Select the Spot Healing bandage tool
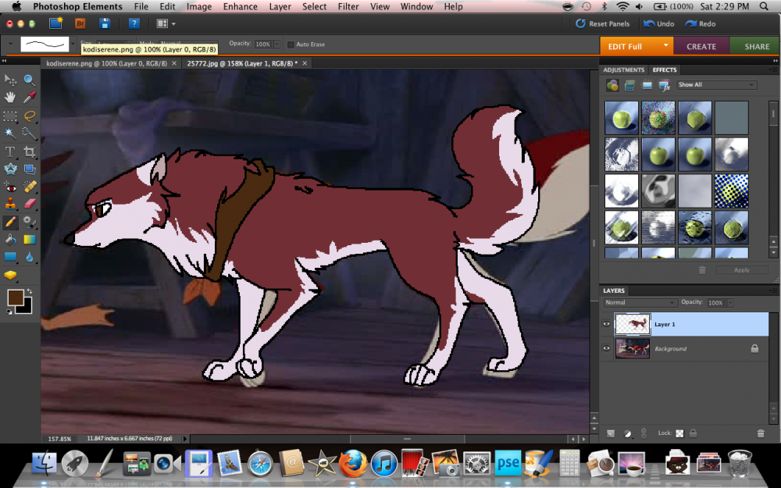Image resolution: width=781 pixels, height=488 pixels. [30, 187]
